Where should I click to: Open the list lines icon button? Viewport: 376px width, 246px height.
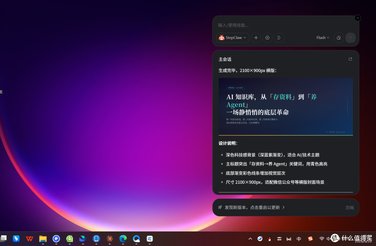pos(279,38)
